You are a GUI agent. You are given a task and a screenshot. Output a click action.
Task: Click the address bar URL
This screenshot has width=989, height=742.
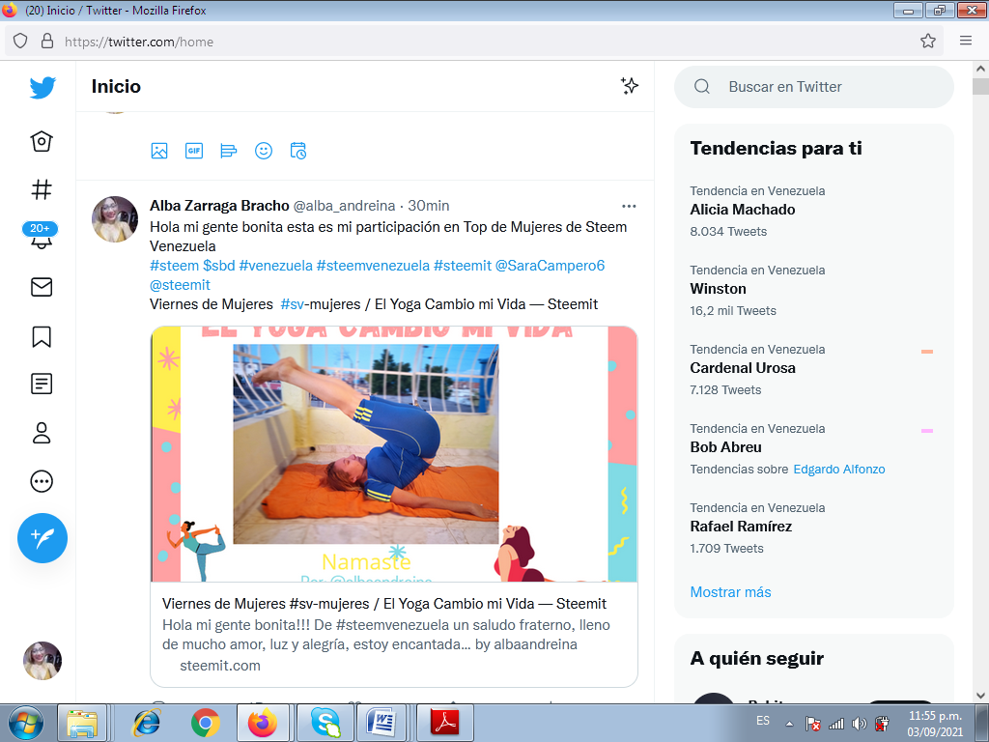click(139, 42)
